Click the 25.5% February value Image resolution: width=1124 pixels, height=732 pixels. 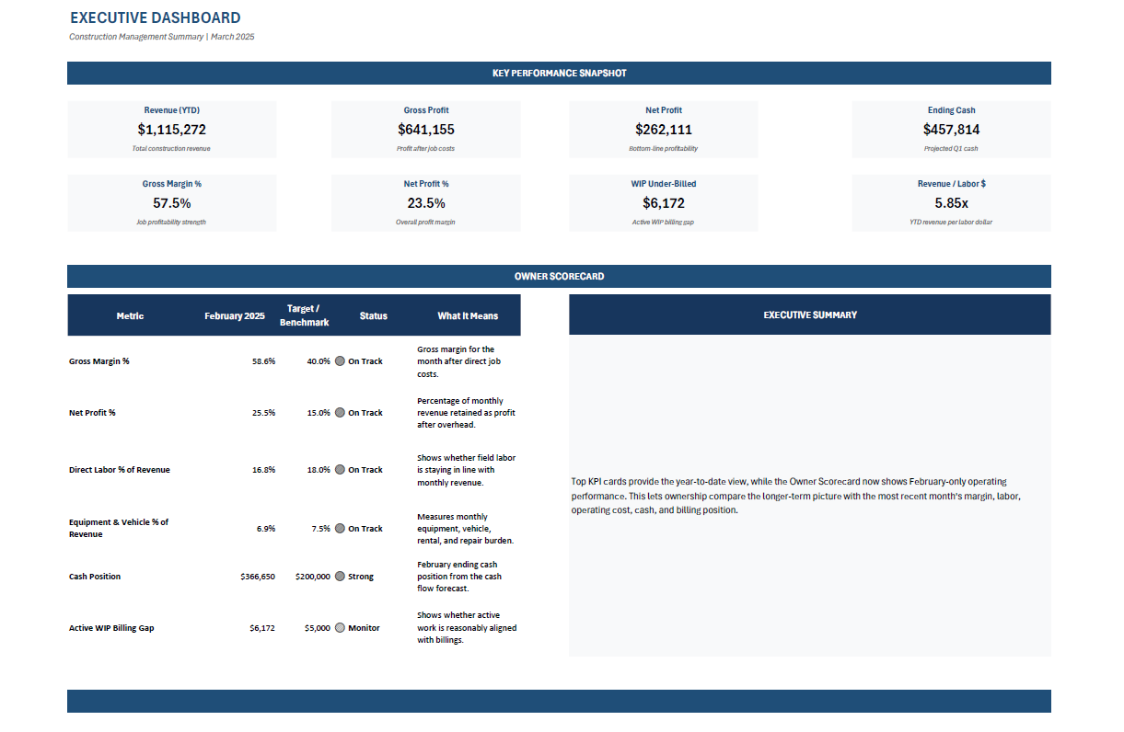[263, 413]
